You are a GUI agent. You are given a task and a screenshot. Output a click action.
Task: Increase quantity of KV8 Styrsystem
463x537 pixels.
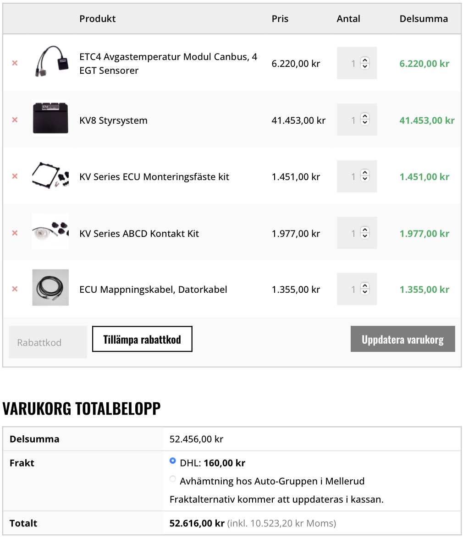365,116
